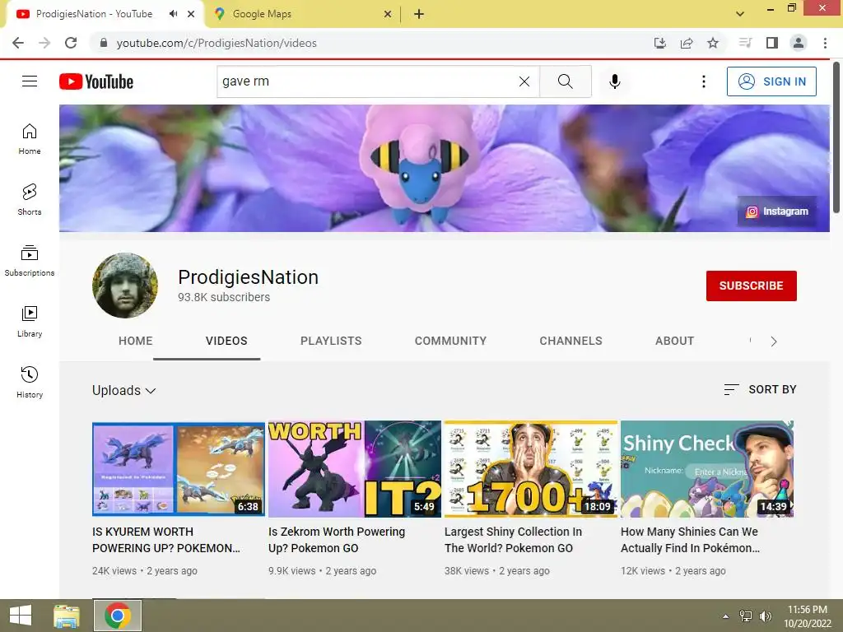Image resolution: width=843 pixels, height=632 pixels.
Task: Open the Windows Start button
Action: pos(21,616)
